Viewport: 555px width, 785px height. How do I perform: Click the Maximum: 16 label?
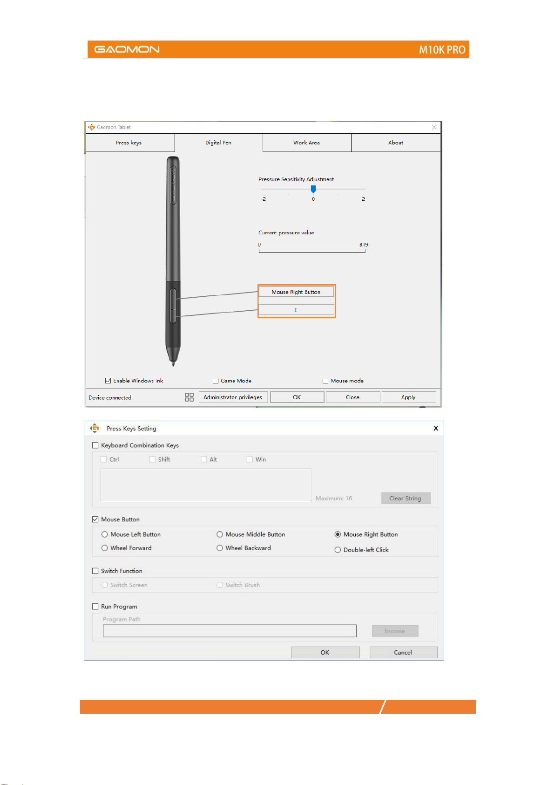pyautogui.click(x=334, y=498)
